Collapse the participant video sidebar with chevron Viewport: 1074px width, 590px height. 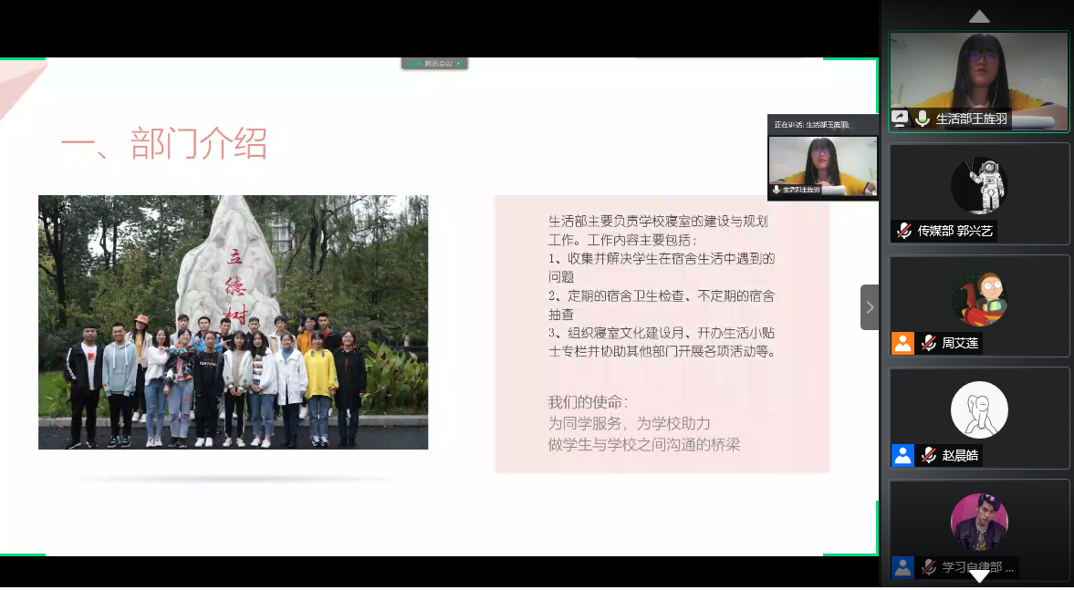point(870,307)
